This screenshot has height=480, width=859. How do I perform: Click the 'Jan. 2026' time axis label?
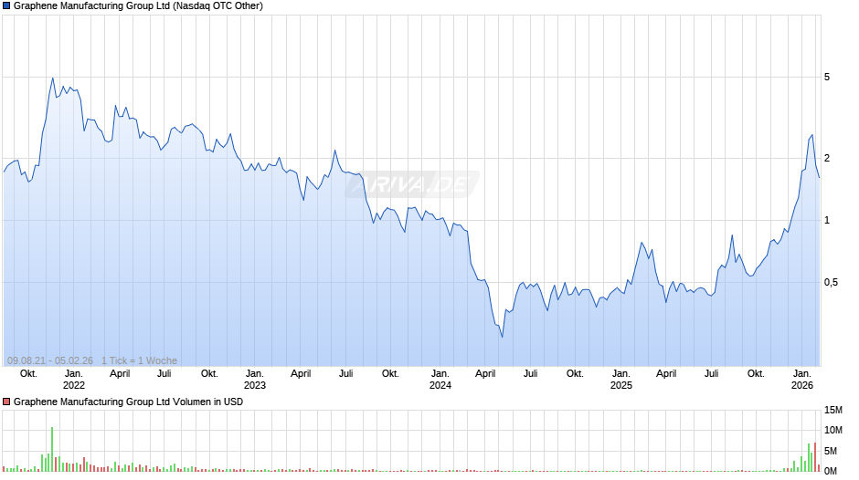coord(802,380)
